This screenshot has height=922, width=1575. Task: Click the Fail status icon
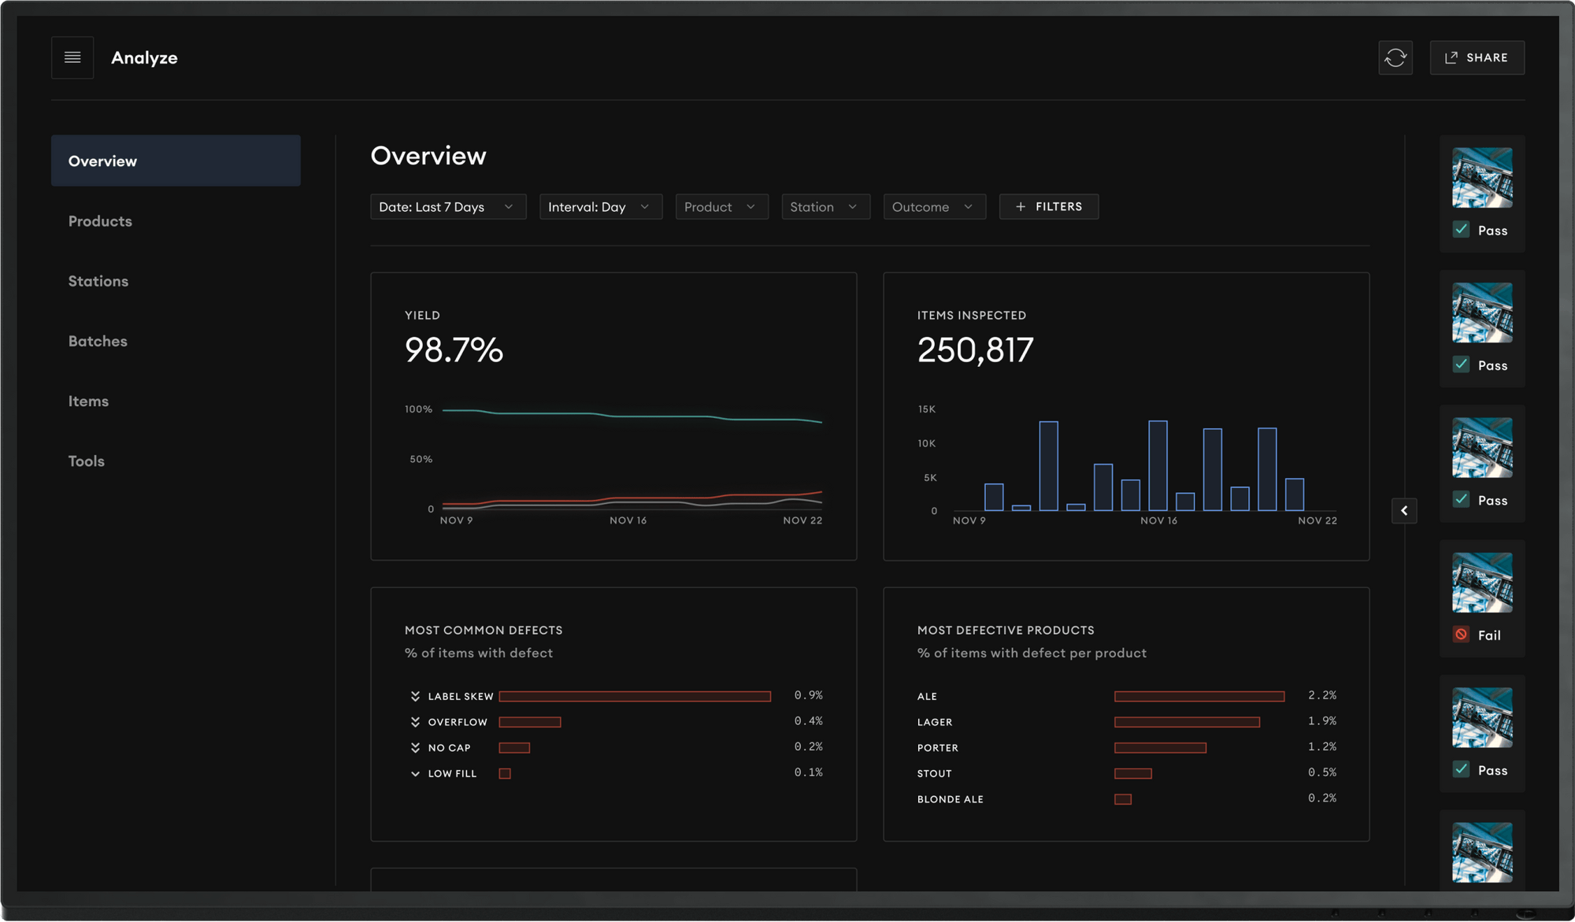[x=1461, y=635]
